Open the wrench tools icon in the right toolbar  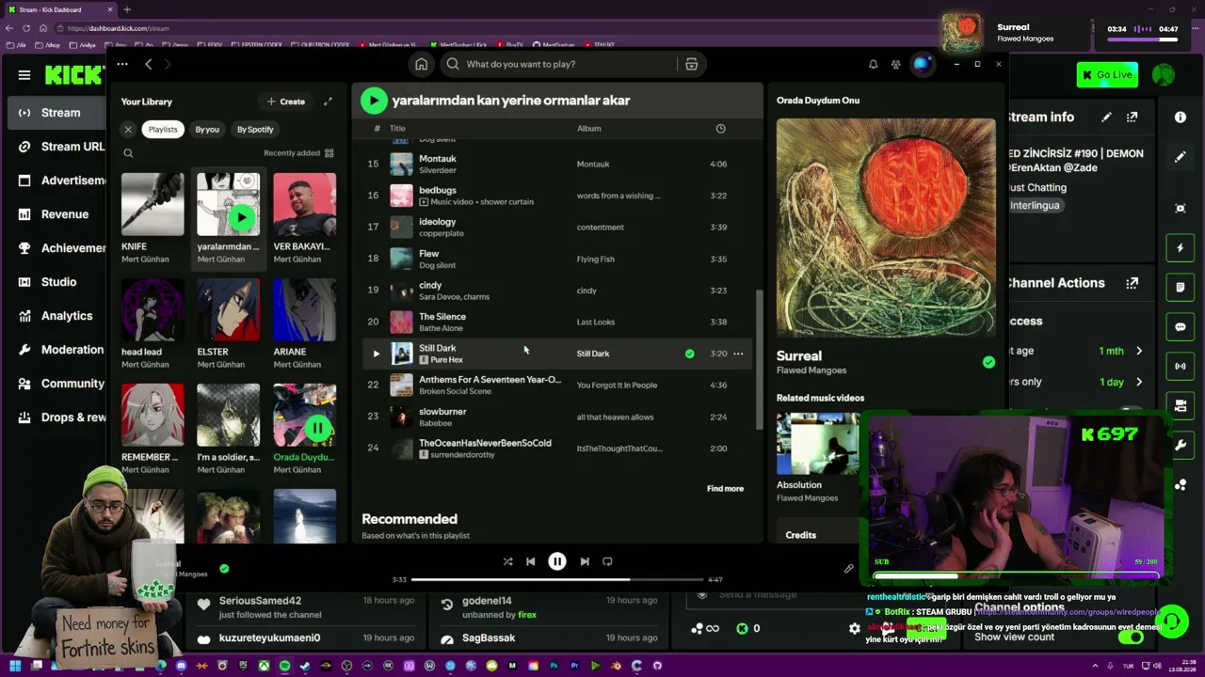tap(1181, 446)
